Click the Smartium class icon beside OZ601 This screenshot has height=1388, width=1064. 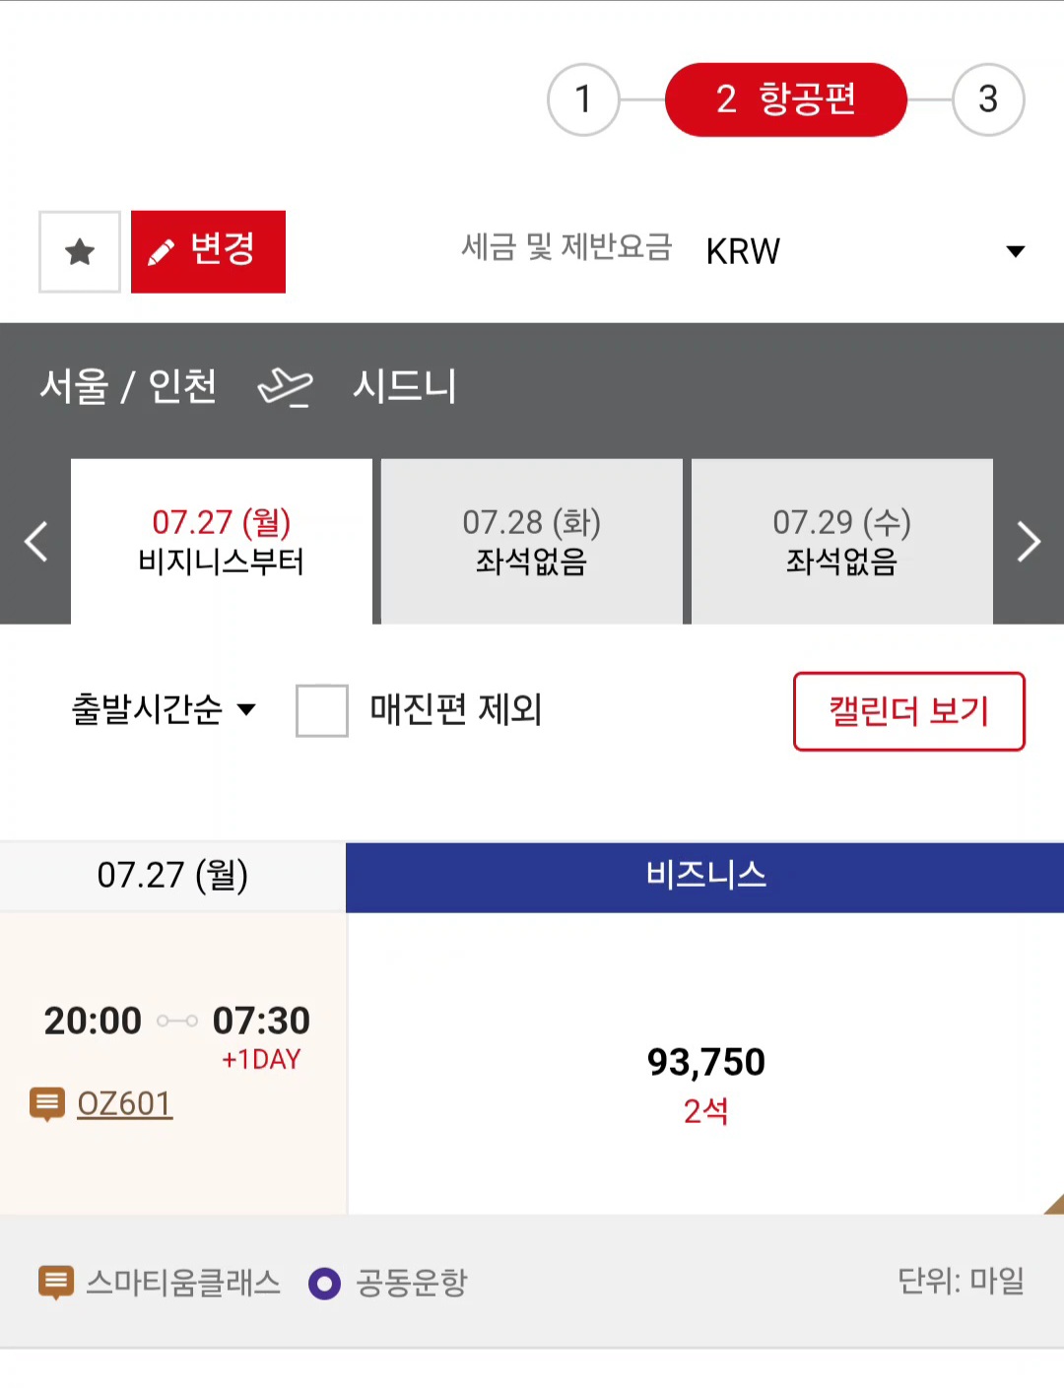click(47, 1104)
